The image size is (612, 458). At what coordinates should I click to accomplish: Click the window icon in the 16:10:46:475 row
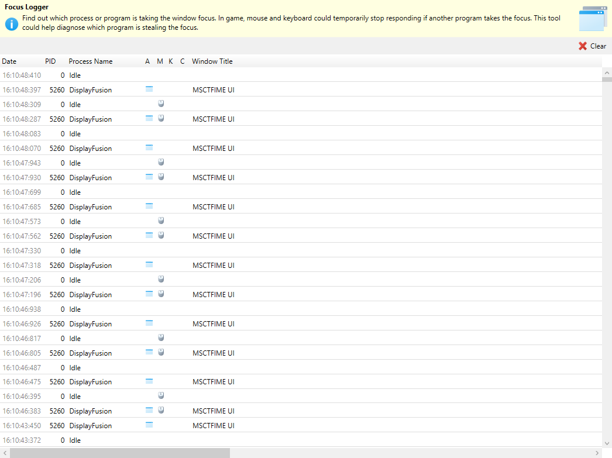tap(149, 381)
